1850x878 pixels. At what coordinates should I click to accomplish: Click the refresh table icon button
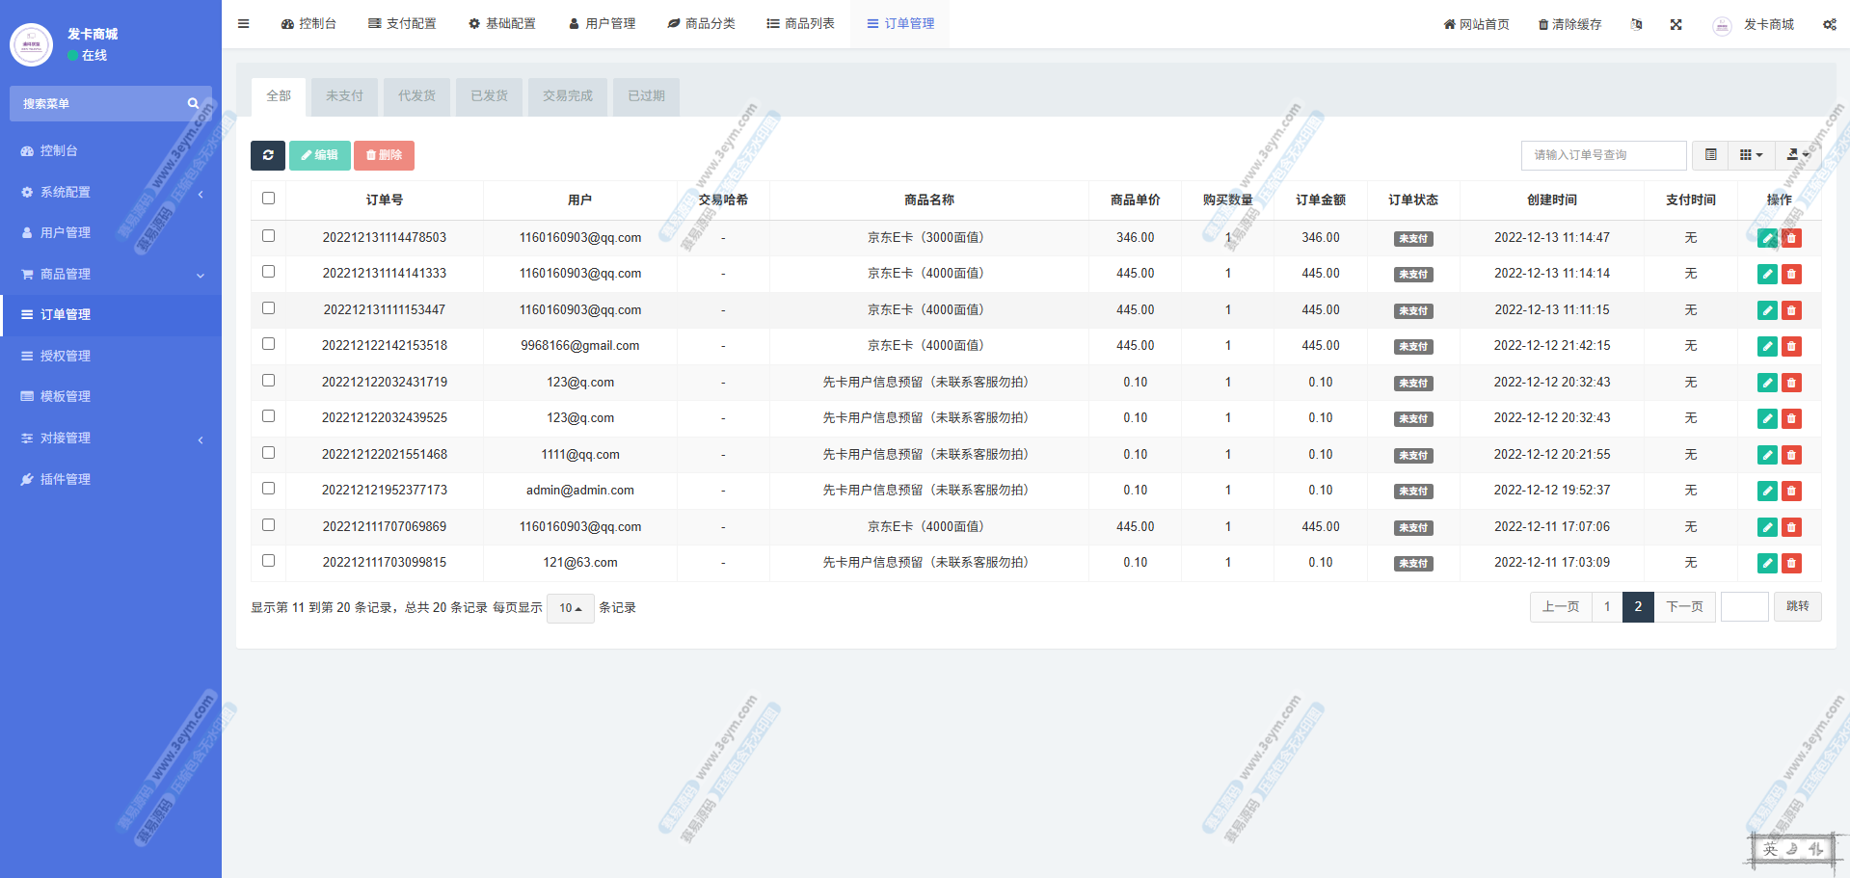tap(268, 155)
